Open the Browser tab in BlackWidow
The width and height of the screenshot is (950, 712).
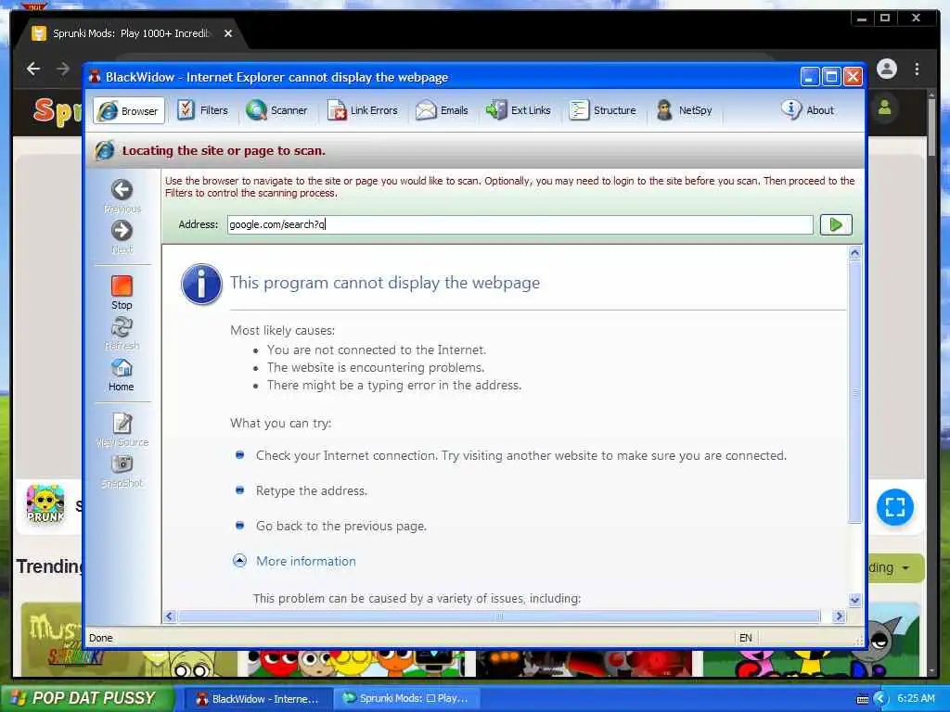pyautogui.click(x=128, y=111)
